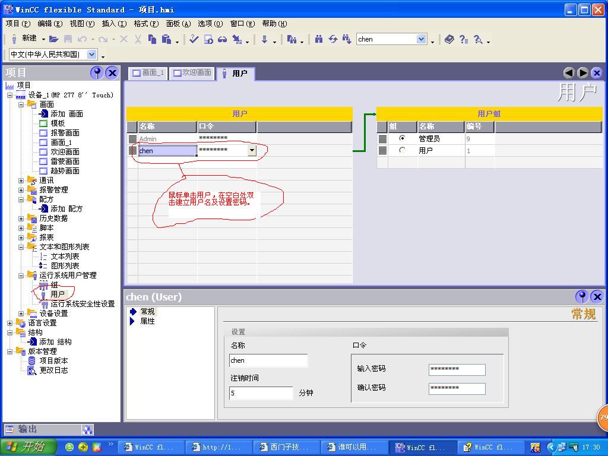Image resolution: width=608 pixels, height=456 pixels.
Task: Switch to the 欢迎画面 tab
Action: point(192,73)
